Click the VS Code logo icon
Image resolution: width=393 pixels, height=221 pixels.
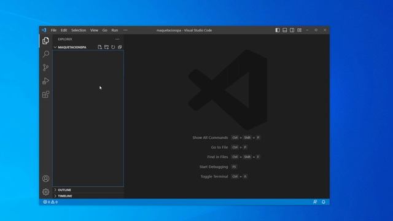[x=44, y=30]
